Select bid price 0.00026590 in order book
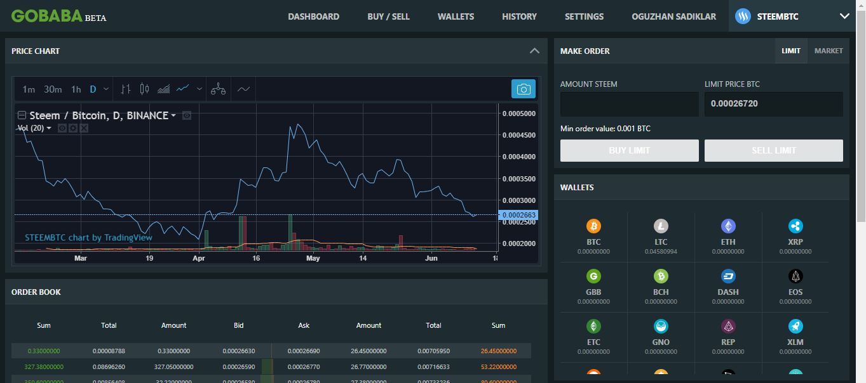 point(238,367)
